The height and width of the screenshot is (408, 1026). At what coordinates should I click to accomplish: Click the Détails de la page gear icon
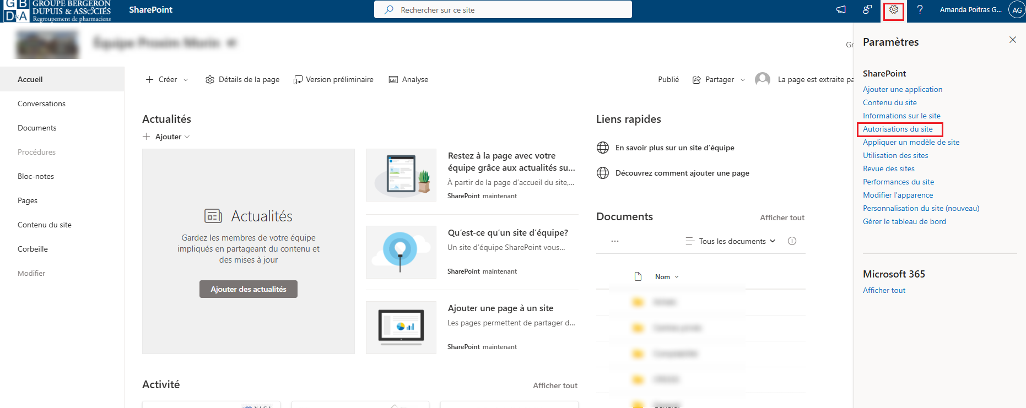pos(210,80)
